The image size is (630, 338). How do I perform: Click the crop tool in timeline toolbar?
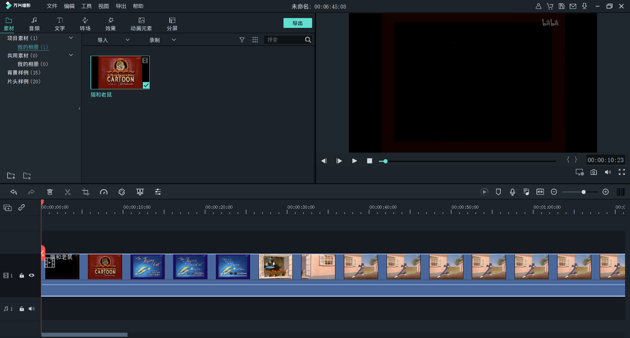tap(86, 192)
